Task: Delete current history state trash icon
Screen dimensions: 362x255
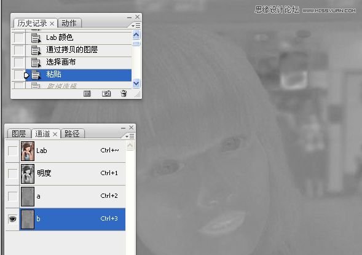Action: click(x=124, y=93)
